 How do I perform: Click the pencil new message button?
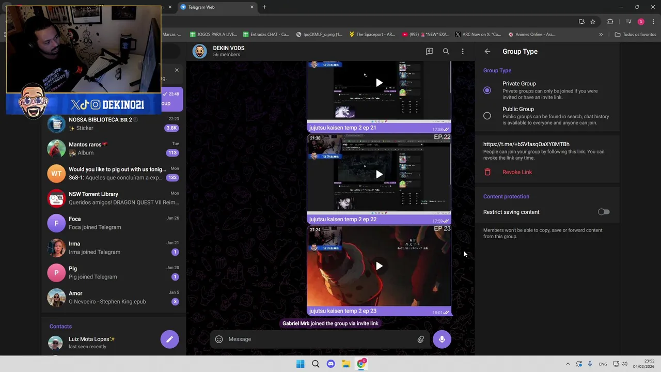click(169, 339)
